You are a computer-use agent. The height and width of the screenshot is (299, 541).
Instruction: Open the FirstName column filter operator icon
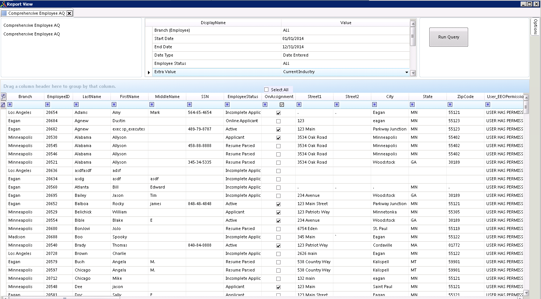tap(114, 104)
